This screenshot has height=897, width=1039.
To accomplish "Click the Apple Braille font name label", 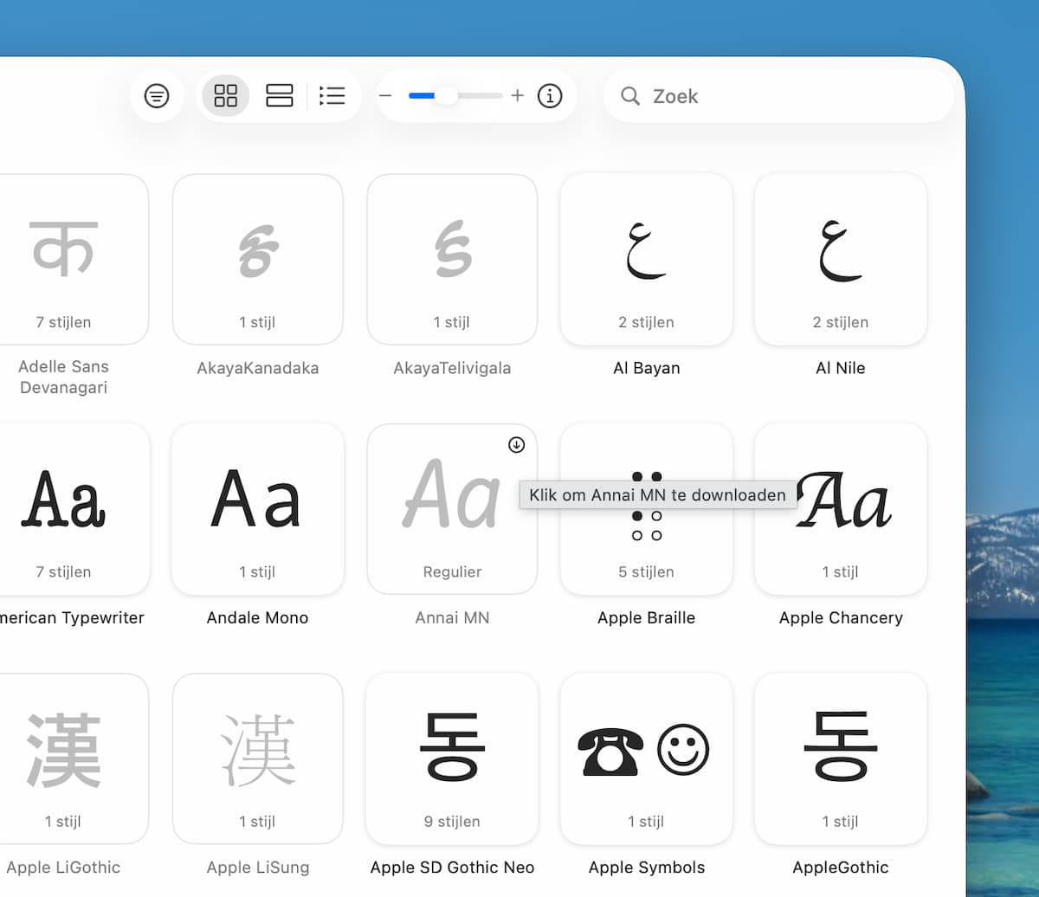I will [646, 618].
